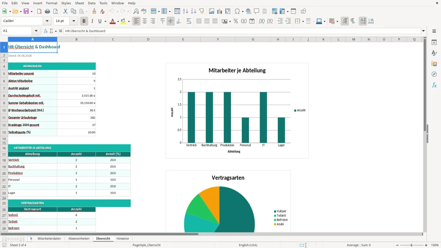Toggle Center Vertically alignment
Viewport: 441px width, 248px height.
171,21
